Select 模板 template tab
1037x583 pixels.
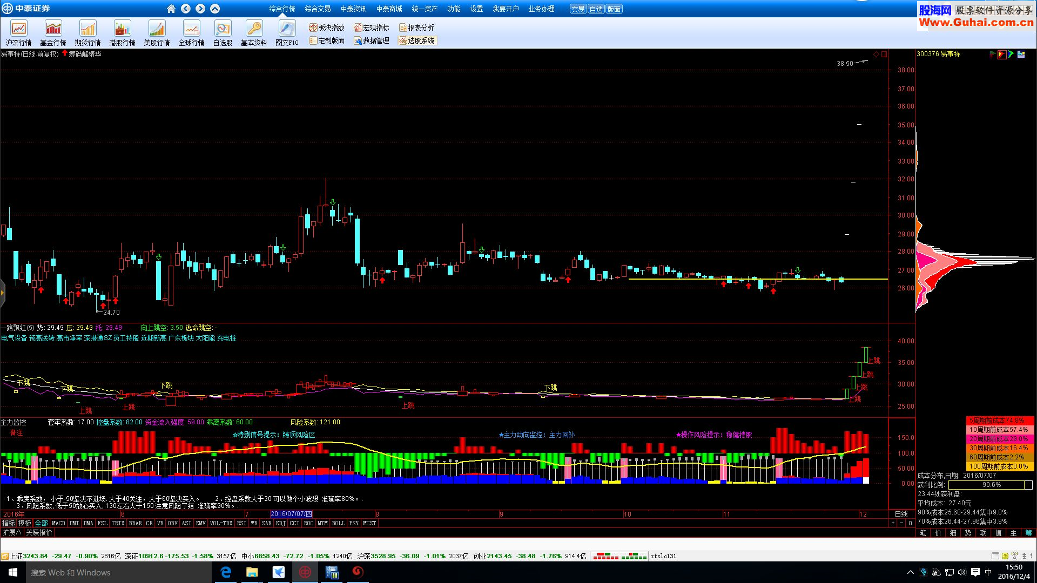click(x=25, y=523)
